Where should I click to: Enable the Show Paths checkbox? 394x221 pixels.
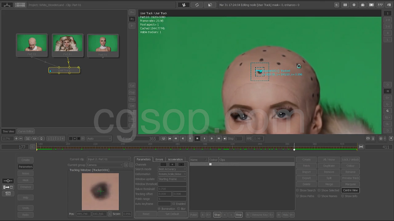(298, 196)
